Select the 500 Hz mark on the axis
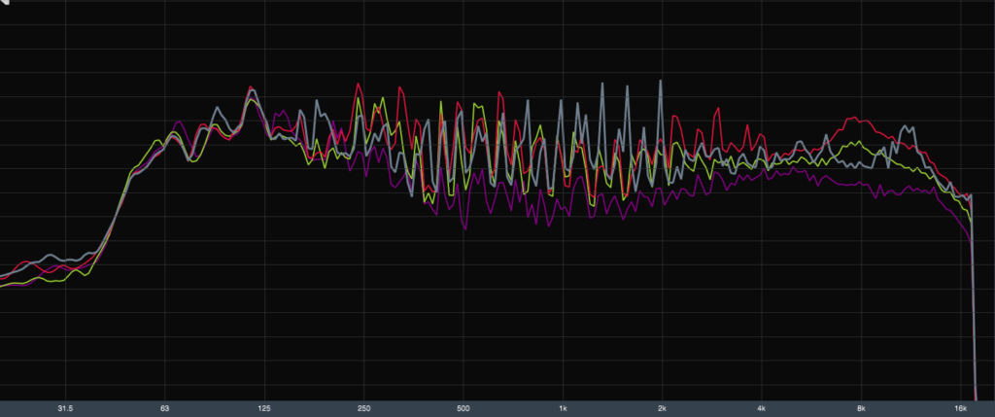The width and height of the screenshot is (995, 417). 463,408
